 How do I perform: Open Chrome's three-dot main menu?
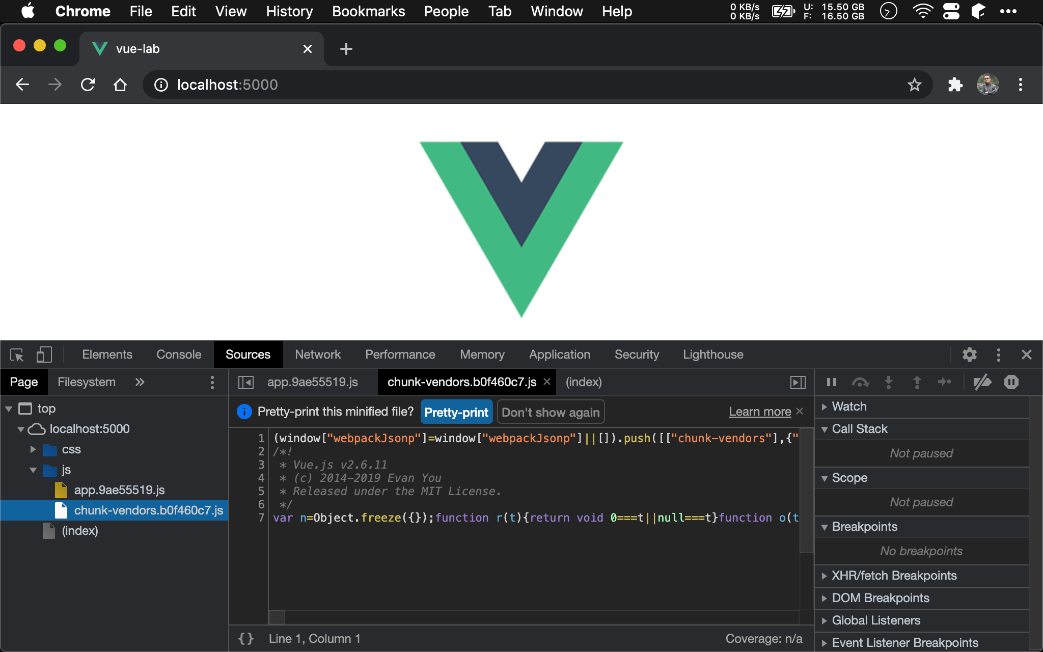point(1021,85)
